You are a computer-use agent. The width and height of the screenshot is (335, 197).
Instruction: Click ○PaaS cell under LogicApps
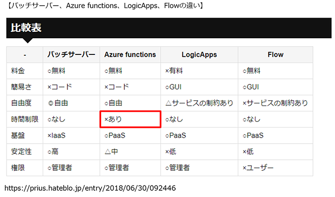coord(200,135)
